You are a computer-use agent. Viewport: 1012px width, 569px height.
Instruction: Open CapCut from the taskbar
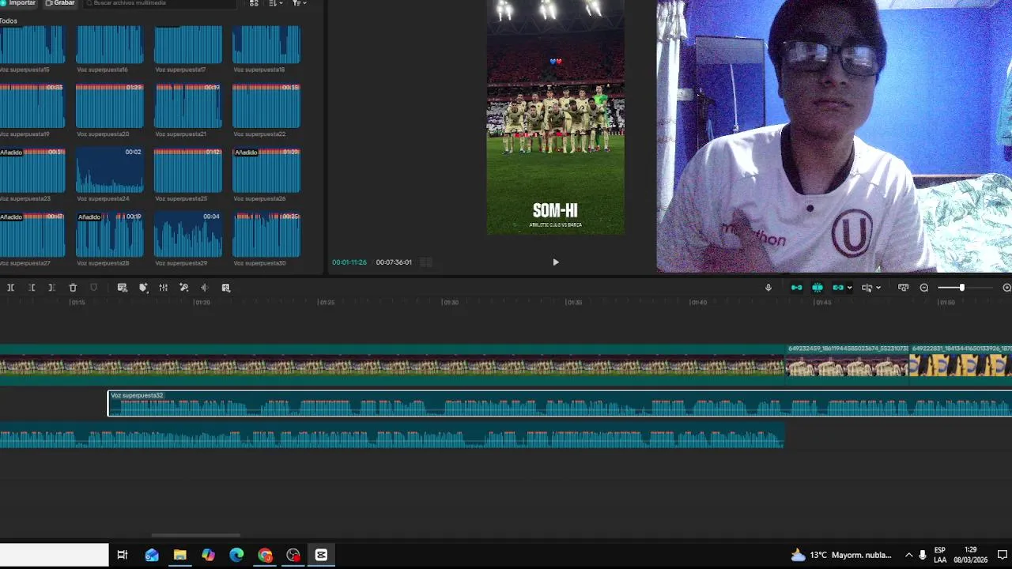[321, 555]
